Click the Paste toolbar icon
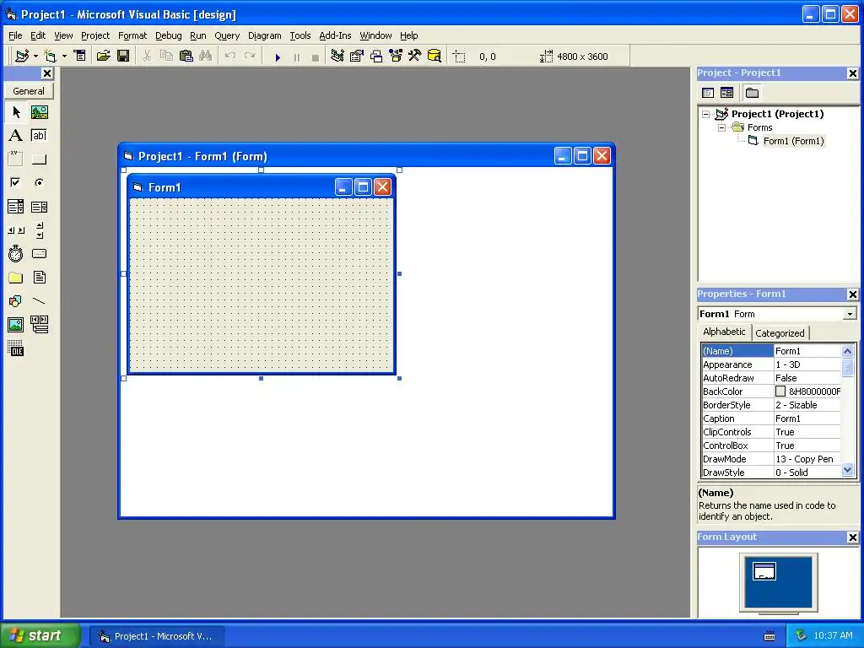The width and height of the screenshot is (864, 648). coord(186,56)
